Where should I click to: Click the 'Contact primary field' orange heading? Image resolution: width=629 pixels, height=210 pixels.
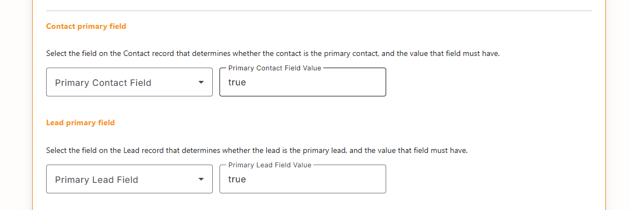86,27
